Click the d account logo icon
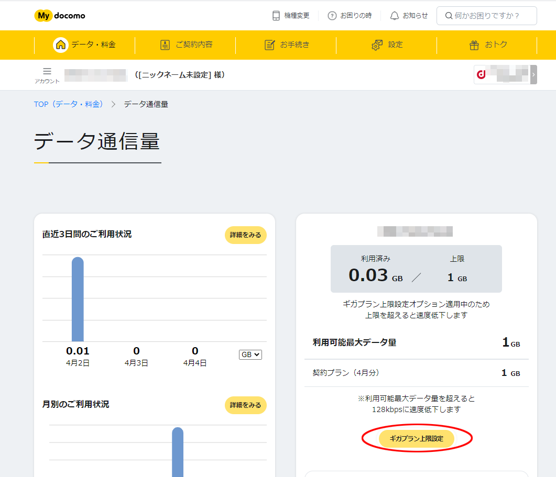Viewport: 556px width, 477px height. (481, 74)
